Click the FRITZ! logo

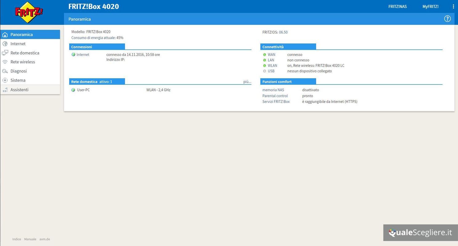click(x=29, y=12)
